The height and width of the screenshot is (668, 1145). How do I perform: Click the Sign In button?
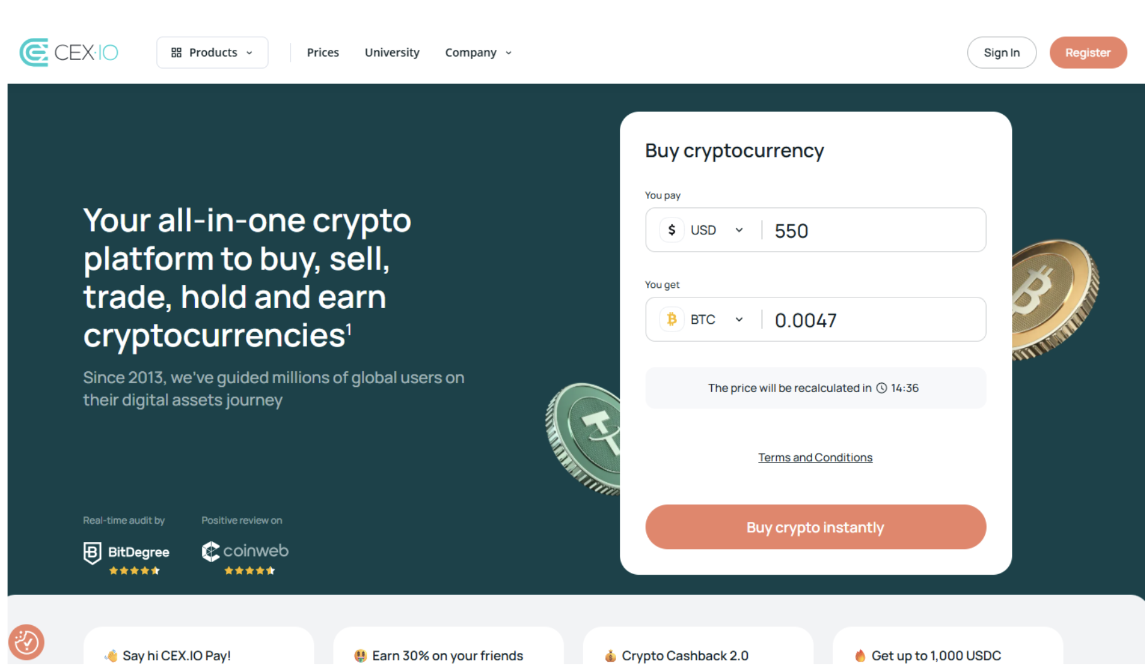(x=1001, y=52)
